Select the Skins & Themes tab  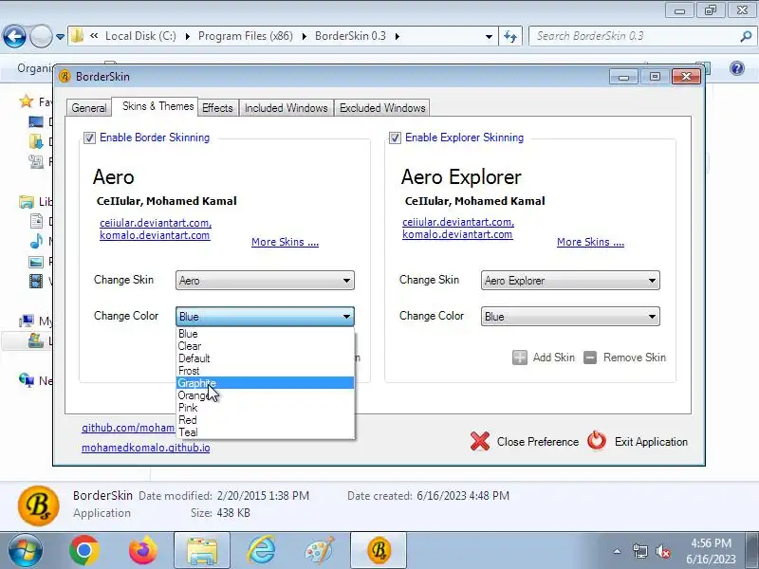(155, 106)
